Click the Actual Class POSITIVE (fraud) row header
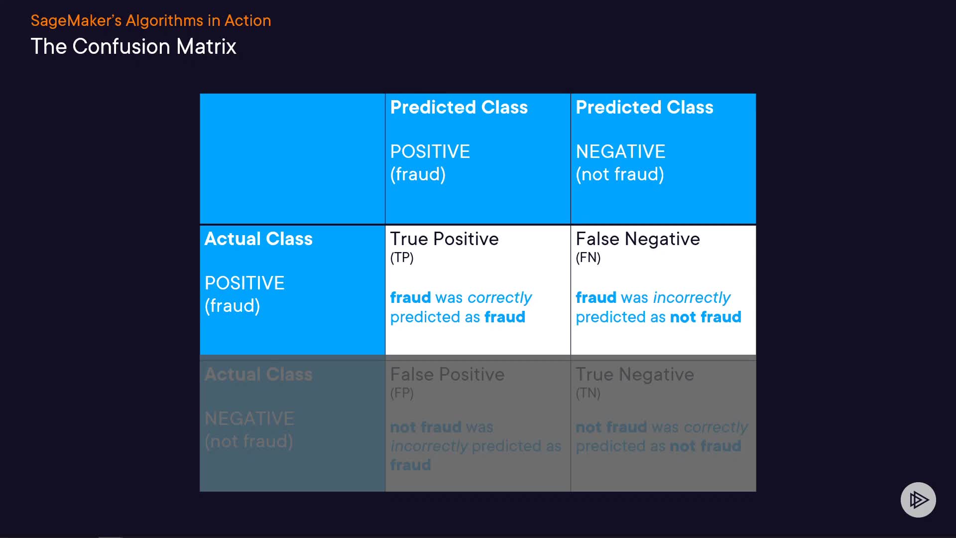Image resolution: width=956 pixels, height=538 pixels. (x=258, y=272)
